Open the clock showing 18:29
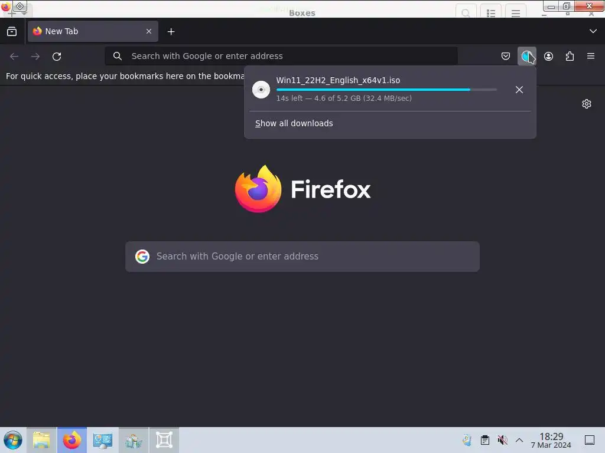The width and height of the screenshot is (605, 453). (x=551, y=440)
